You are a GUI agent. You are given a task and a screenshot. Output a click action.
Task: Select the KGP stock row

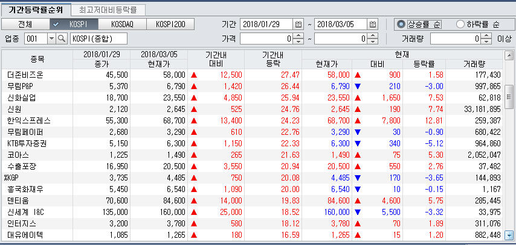click(253, 178)
